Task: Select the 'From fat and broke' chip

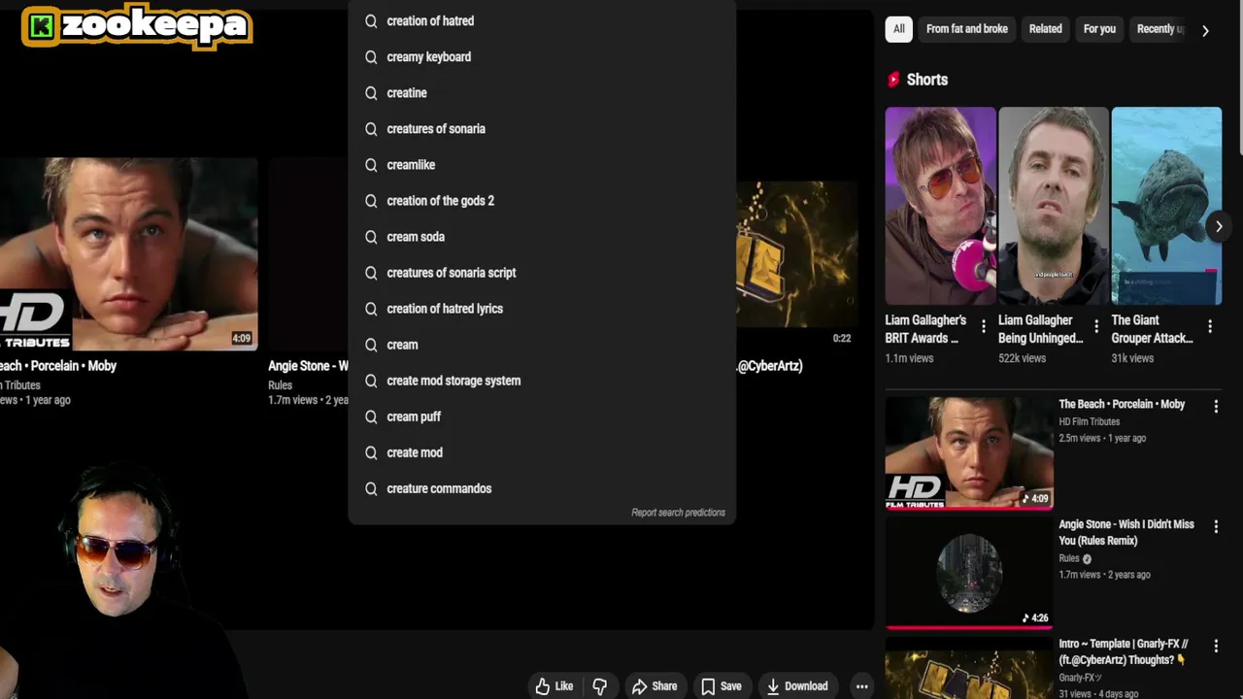Action: (967, 29)
